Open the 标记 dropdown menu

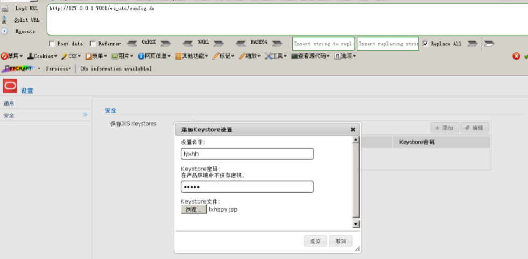point(223,56)
